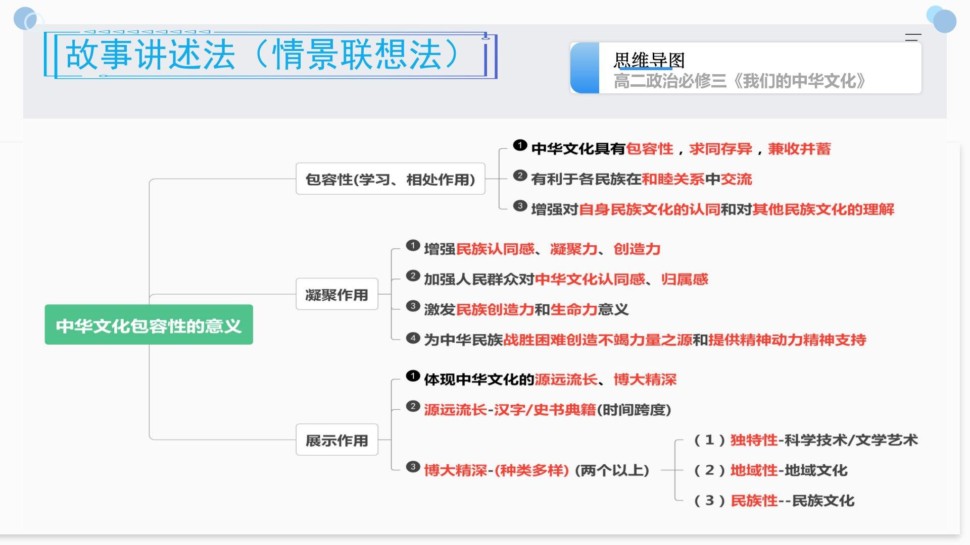Click the subtitle 高二政治必修三《我们的中华文化》
The width and height of the screenshot is (970, 545).
[x=740, y=81]
